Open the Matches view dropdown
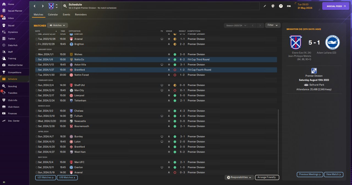 pyautogui.click(x=57, y=25)
